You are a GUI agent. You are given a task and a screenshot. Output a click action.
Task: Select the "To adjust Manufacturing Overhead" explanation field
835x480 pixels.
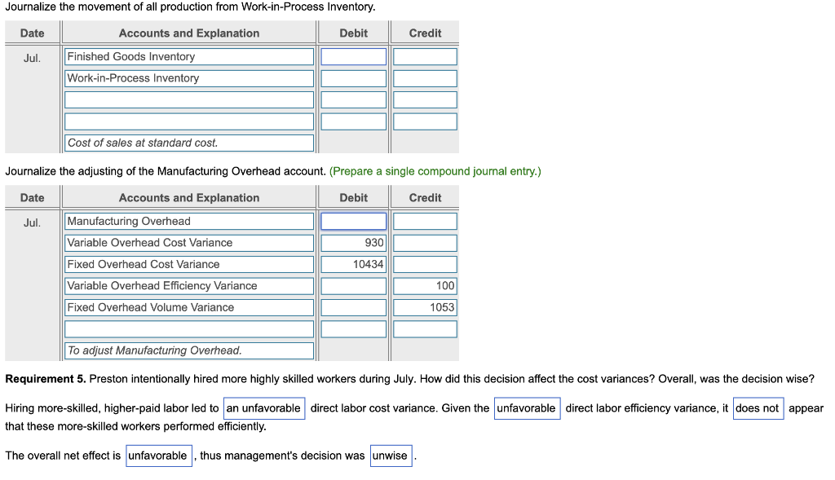[x=188, y=350]
